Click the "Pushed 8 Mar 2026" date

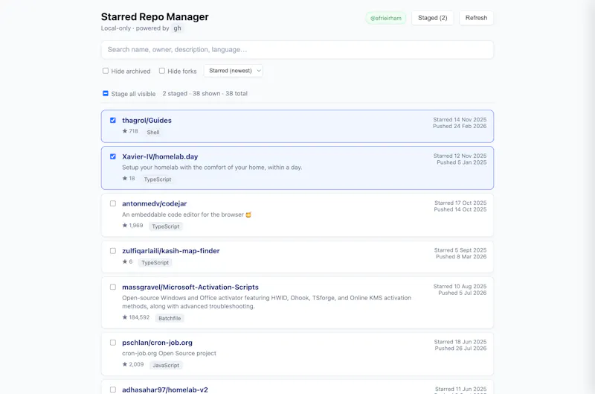[x=461, y=256]
